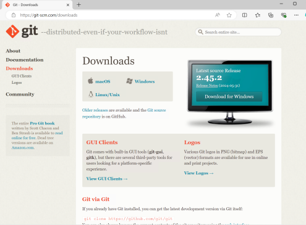Open Documentation from the sidebar
The height and width of the screenshot is (225, 306).
(x=25, y=60)
